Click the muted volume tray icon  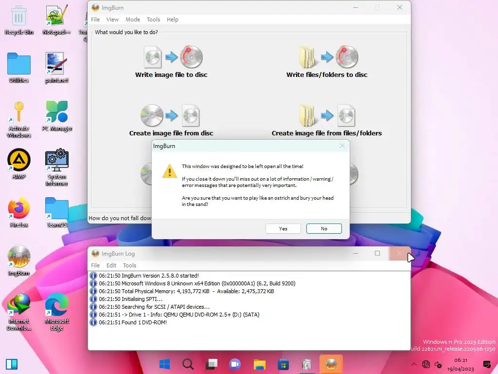438,364
